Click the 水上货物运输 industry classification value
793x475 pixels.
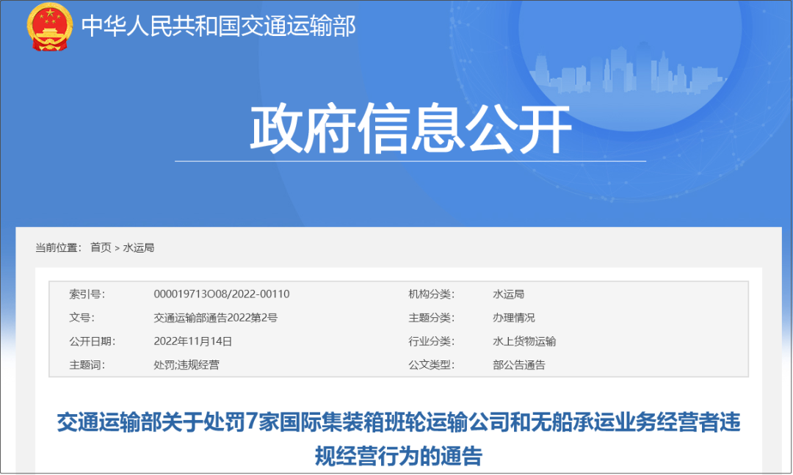point(524,341)
